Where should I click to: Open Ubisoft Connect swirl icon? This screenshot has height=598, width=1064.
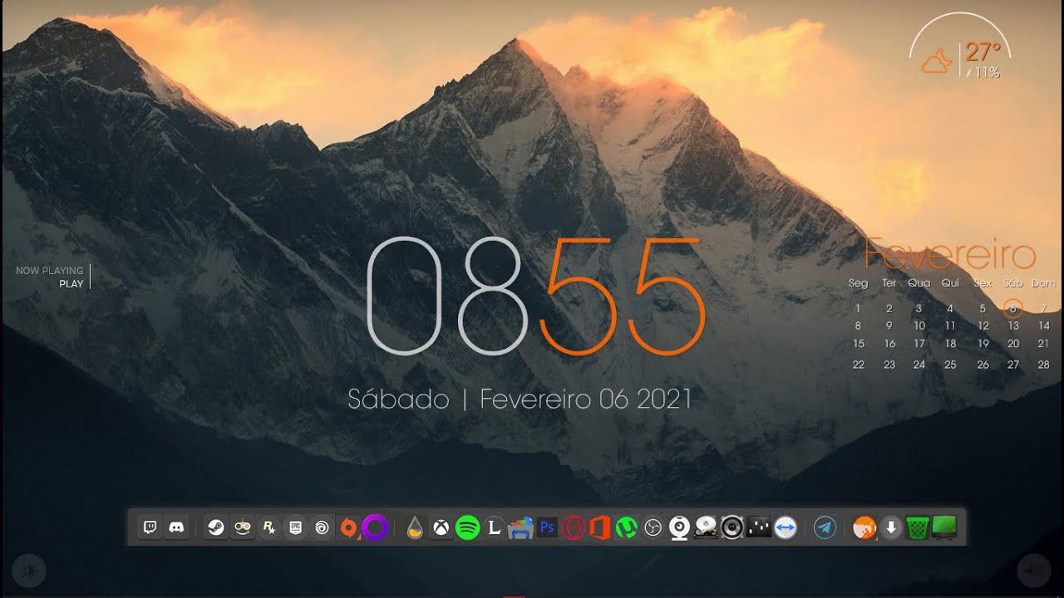[x=322, y=527]
